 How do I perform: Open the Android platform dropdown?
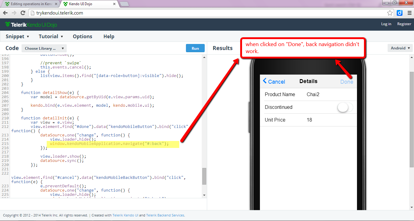tap(400, 48)
